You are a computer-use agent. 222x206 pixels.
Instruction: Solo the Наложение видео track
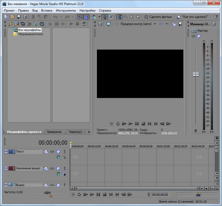point(64,168)
